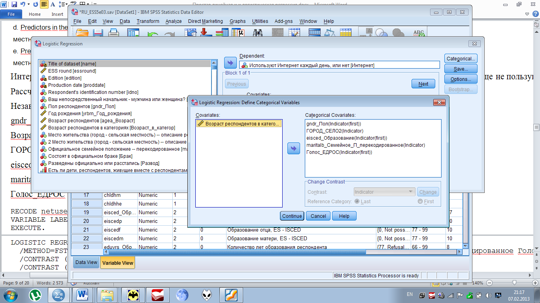Switch to Microsoft Word via its taskbar icon
This screenshot has width=540, height=303.
83,295
